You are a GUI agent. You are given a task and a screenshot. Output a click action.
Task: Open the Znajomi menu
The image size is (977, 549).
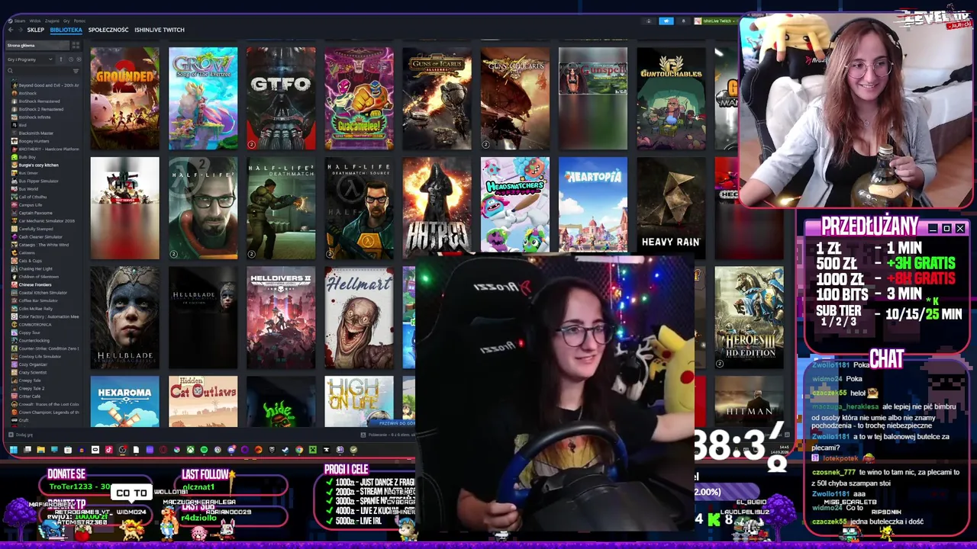[52, 21]
